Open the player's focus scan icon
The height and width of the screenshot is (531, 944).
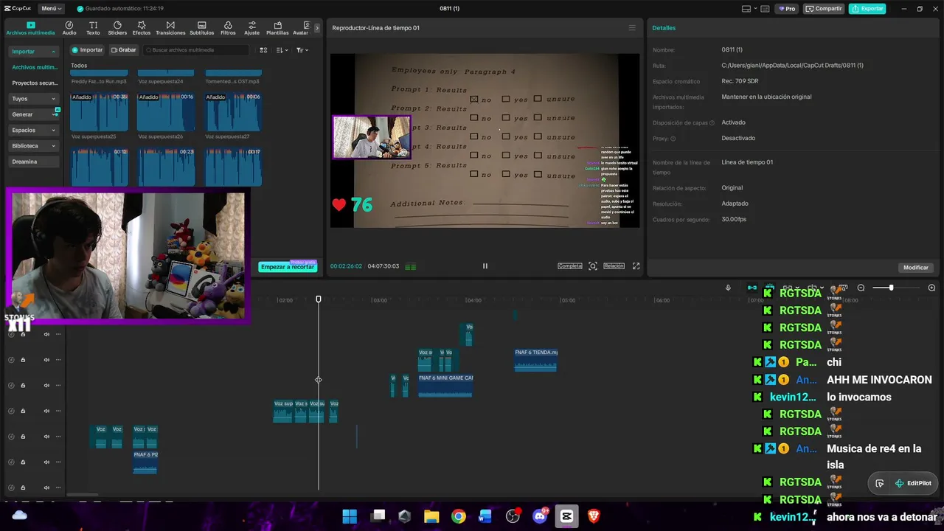593,266
